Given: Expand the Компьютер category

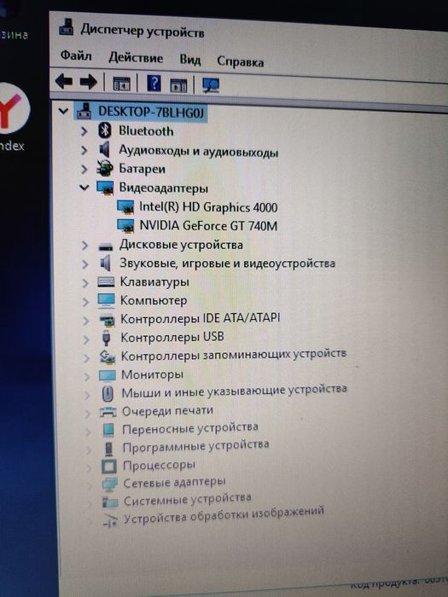Looking at the screenshot, I should click(85, 302).
